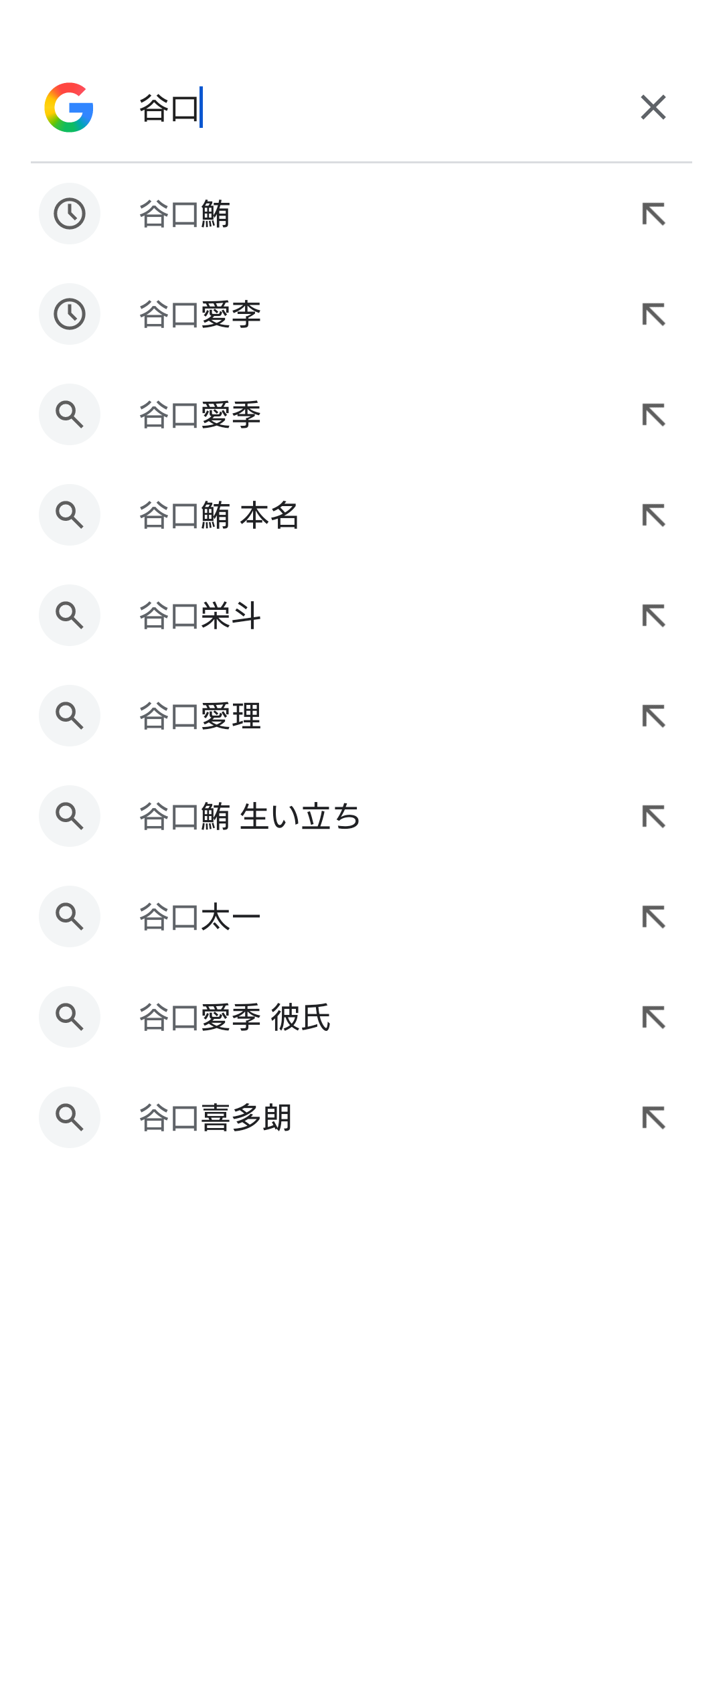Image resolution: width=723 pixels, height=1687 pixels.
Task: Tap the arrow icon beside 谷口愛理
Action: click(653, 716)
